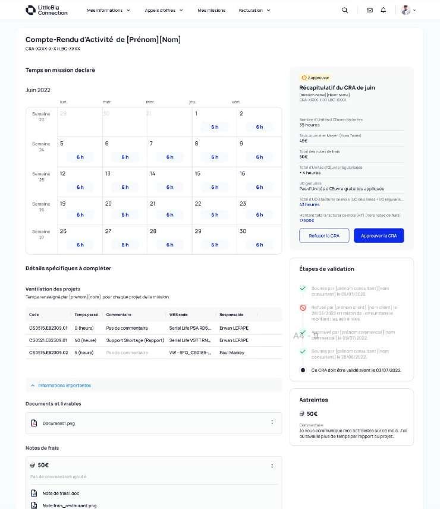Click the Refuser le CRA button
The image size is (440, 509).
tap(324, 236)
